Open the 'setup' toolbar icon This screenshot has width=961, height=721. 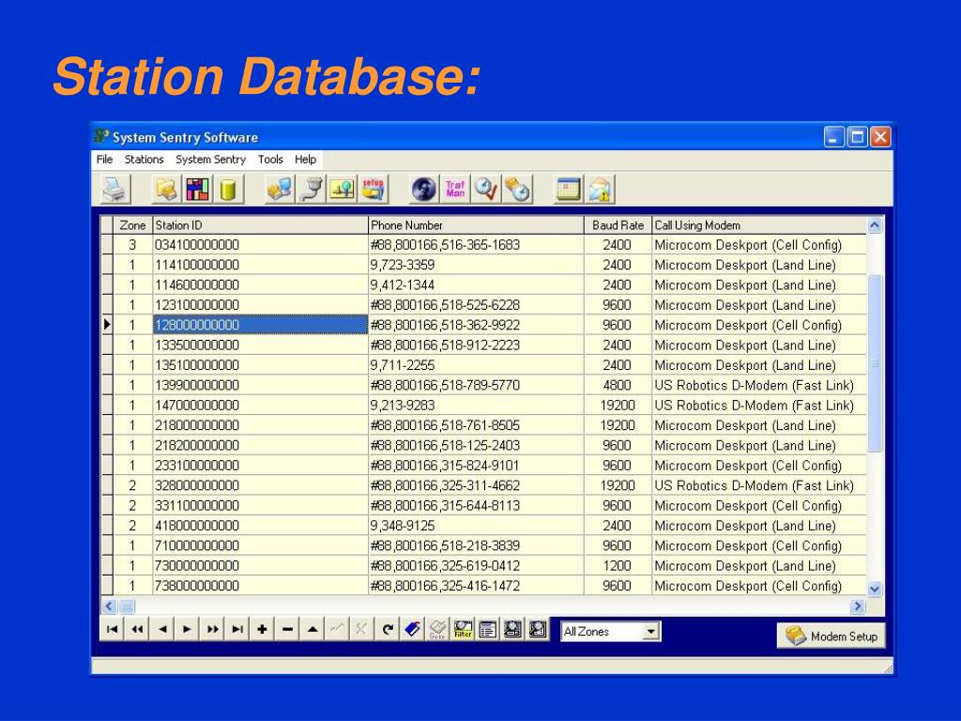(x=373, y=189)
